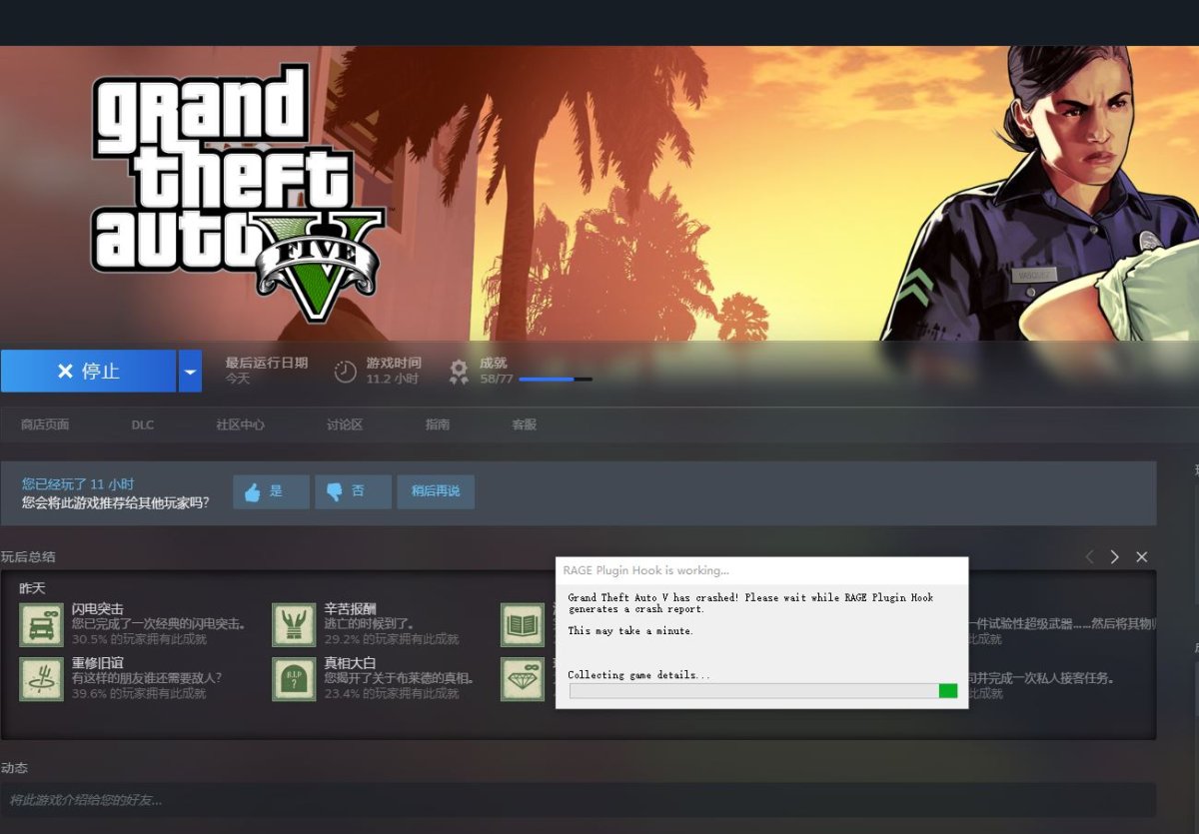Image resolution: width=1199 pixels, height=834 pixels.
Task: Click the Collecting game details status text
Action: (x=639, y=675)
